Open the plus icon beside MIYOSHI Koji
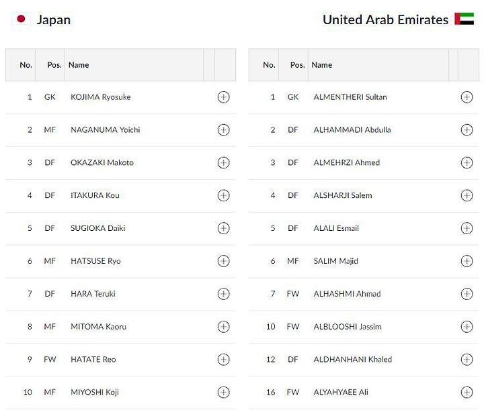484x410 pixels. coord(223,392)
